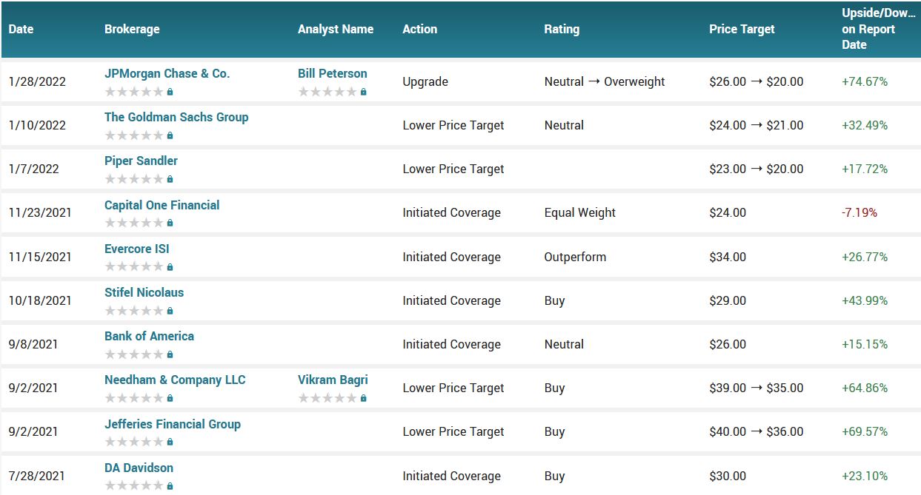
Task: Open analyst Vikram Bagri link
Action: [x=333, y=380]
